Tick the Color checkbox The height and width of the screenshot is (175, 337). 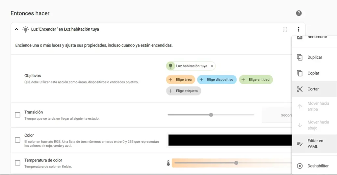point(18,140)
